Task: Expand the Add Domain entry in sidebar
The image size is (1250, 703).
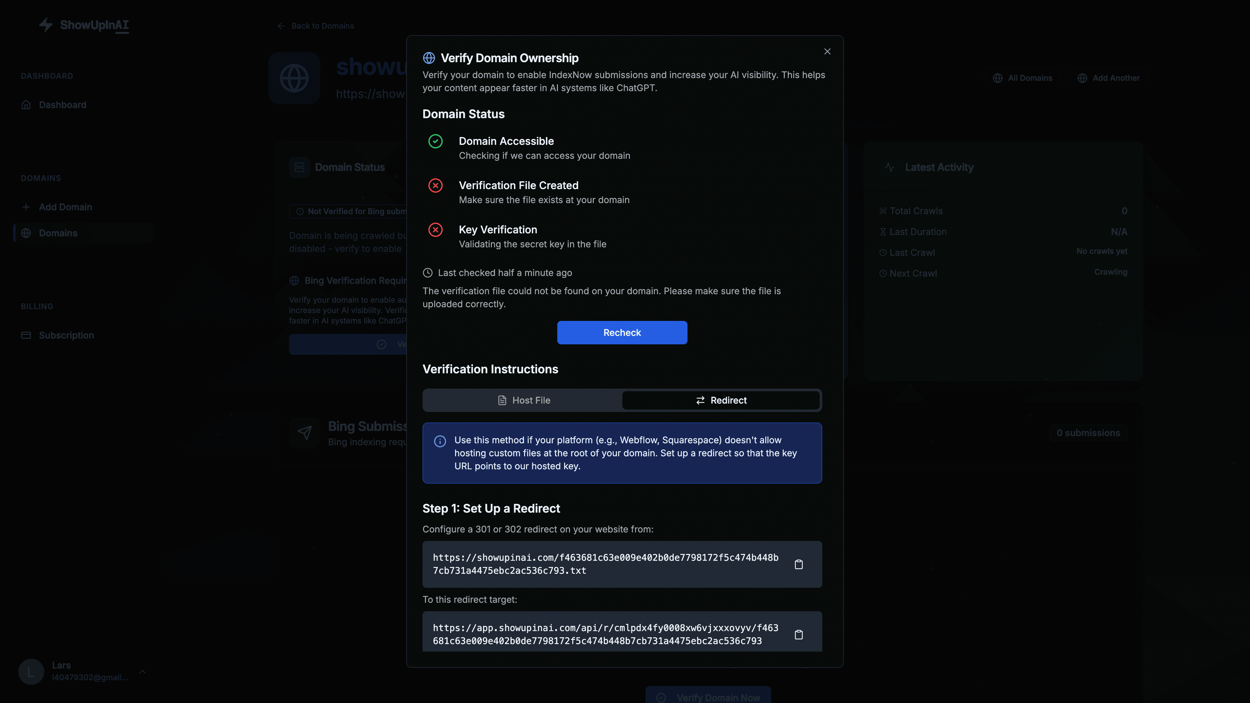Action: pos(26,207)
